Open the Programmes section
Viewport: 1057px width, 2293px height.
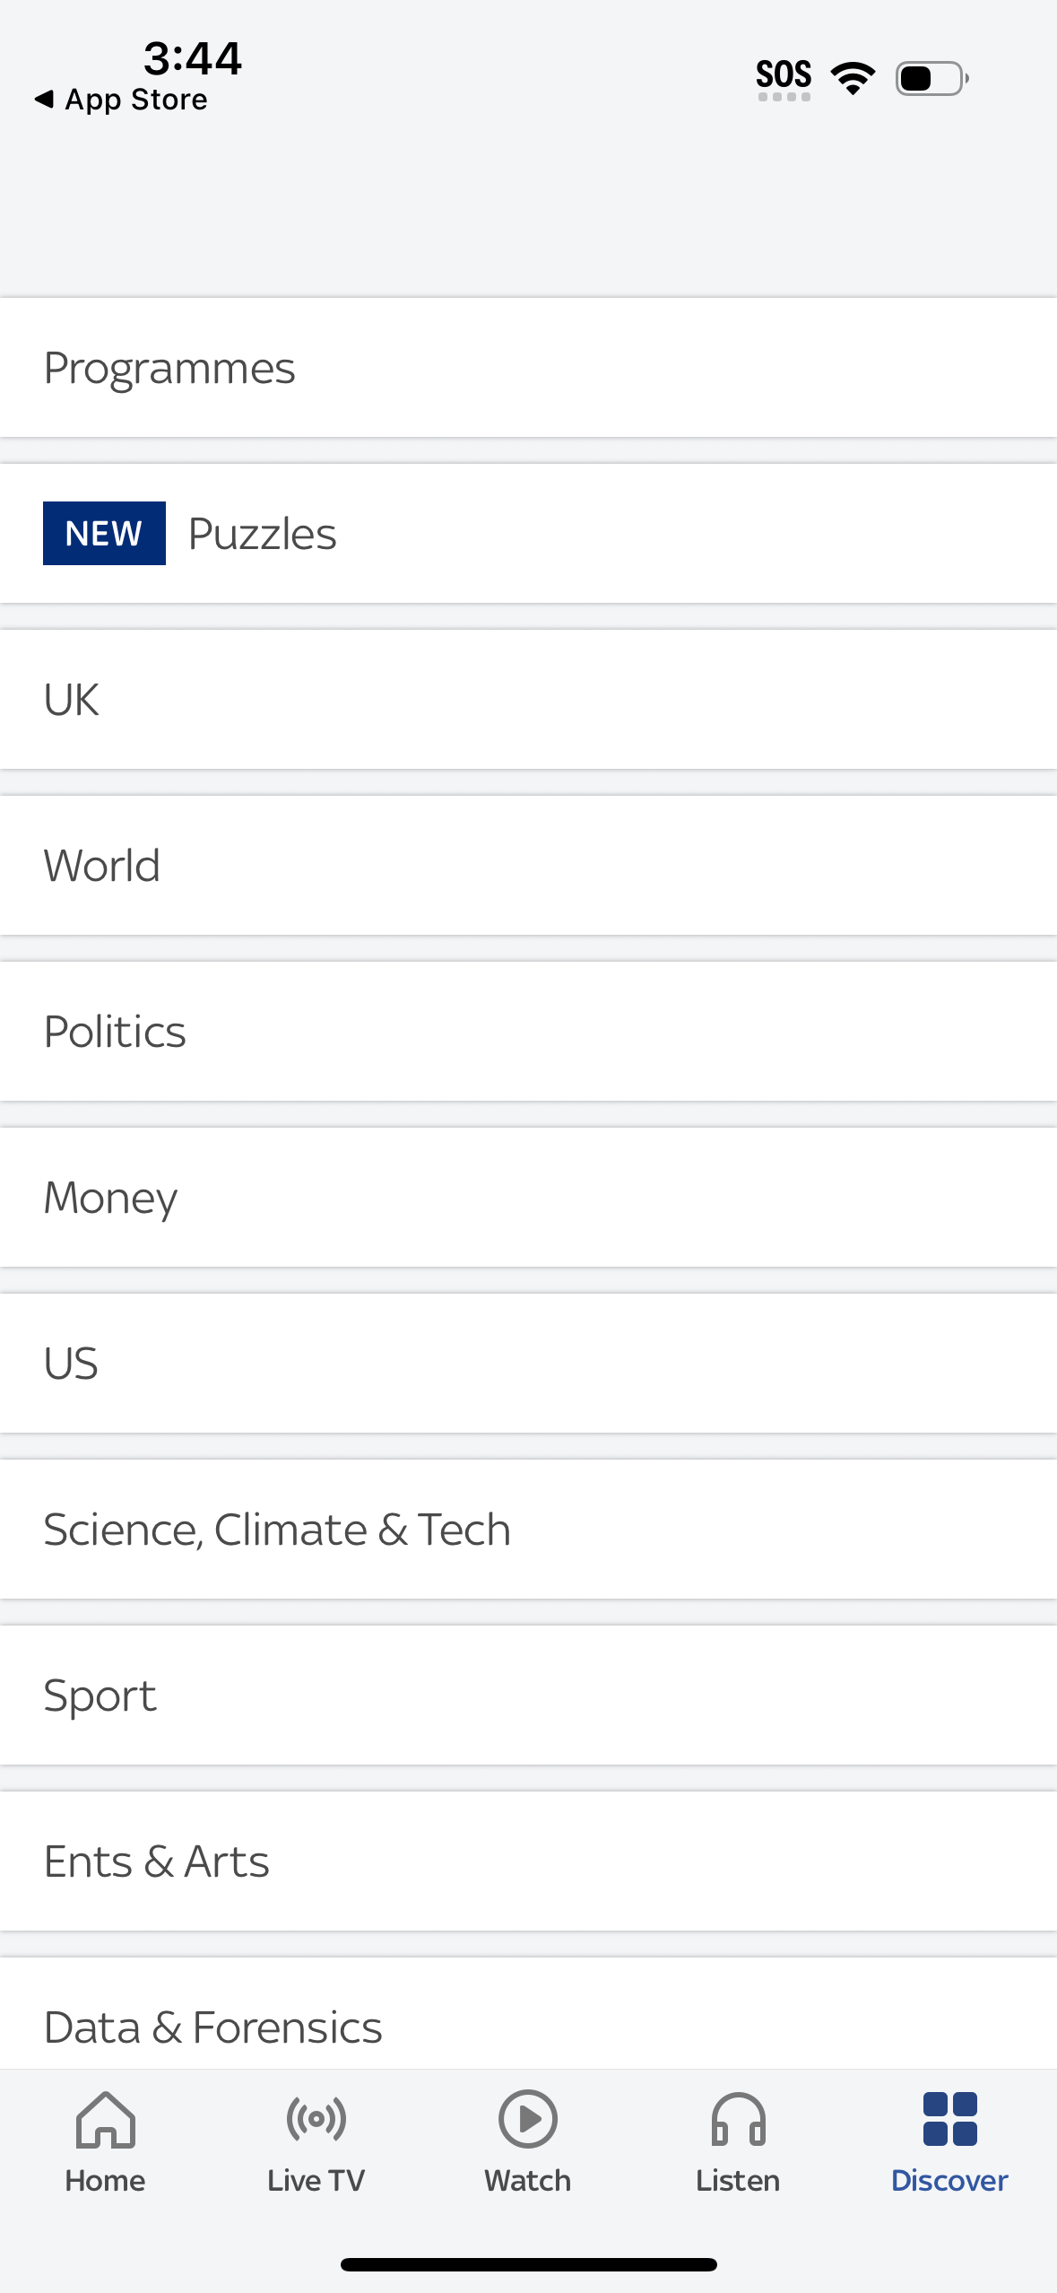pos(169,367)
